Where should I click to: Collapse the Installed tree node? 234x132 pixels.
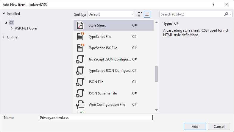pyautogui.click(x=4, y=13)
